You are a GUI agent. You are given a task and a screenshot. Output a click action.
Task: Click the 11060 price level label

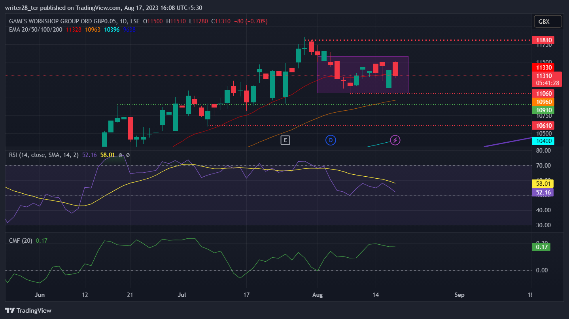[543, 94]
